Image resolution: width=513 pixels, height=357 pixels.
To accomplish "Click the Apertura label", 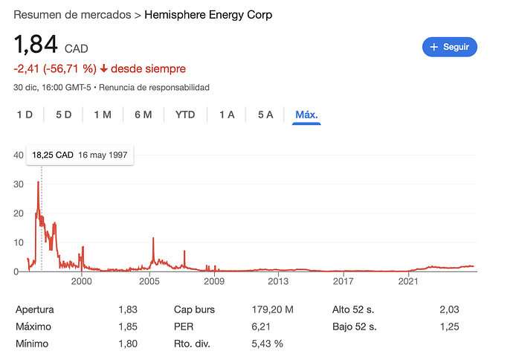I will click(35, 309).
